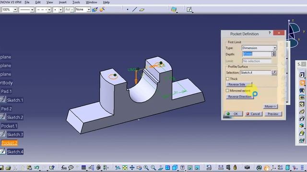This screenshot has height=172, width=307.
Task: Open the point symbol dropdown
Action: pos(60,10)
